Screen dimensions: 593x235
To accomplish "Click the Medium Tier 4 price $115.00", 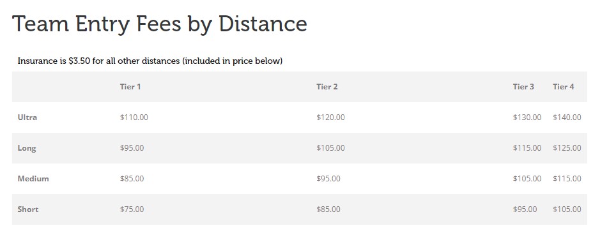I will pos(567,178).
